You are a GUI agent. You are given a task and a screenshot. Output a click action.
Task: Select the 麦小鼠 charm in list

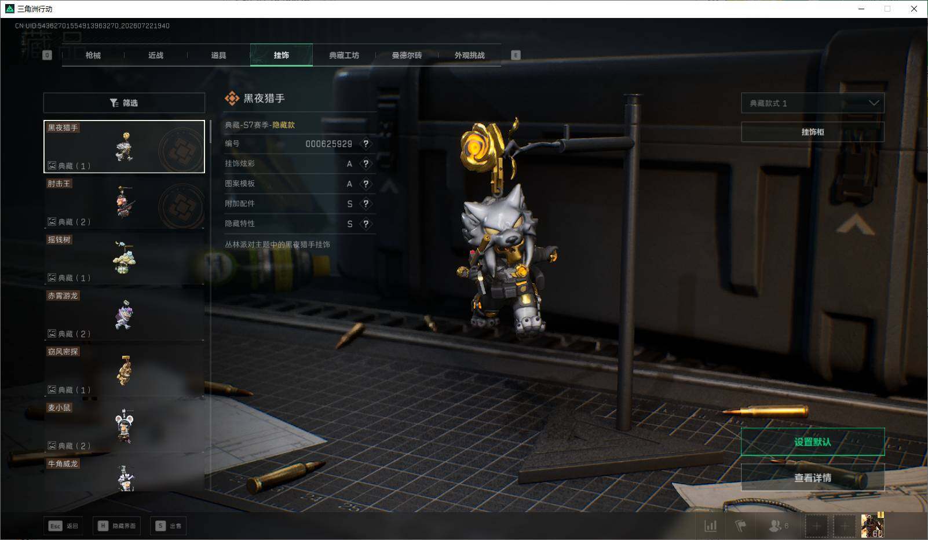click(124, 427)
